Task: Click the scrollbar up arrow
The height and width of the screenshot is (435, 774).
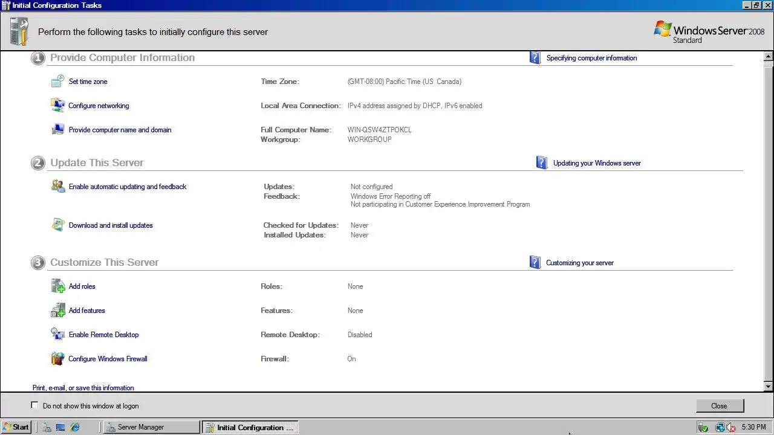Action: pos(769,56)
